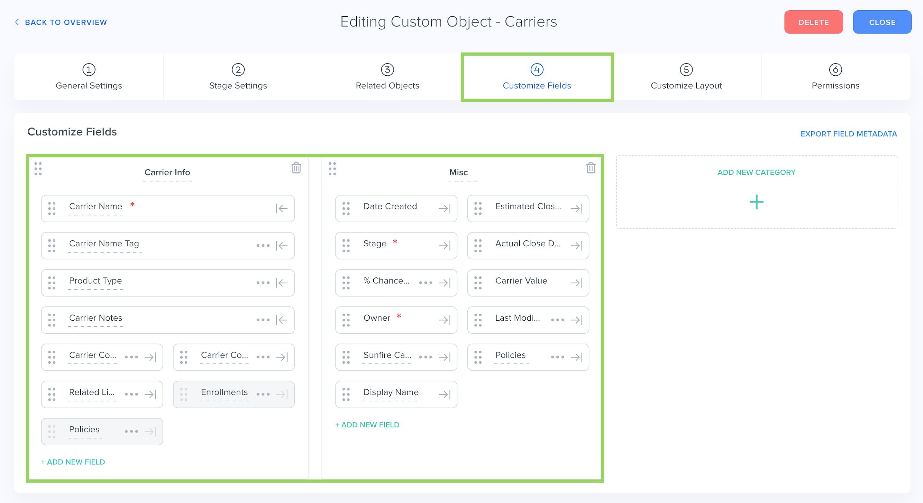This screenshot has height=503, width=923.
Task: Delete the Carrier Info category via trash icon
Action: [296, 168]
